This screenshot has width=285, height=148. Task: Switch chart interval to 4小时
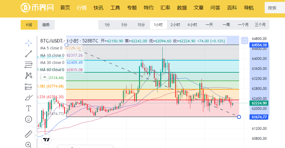[x=192, y=25]
